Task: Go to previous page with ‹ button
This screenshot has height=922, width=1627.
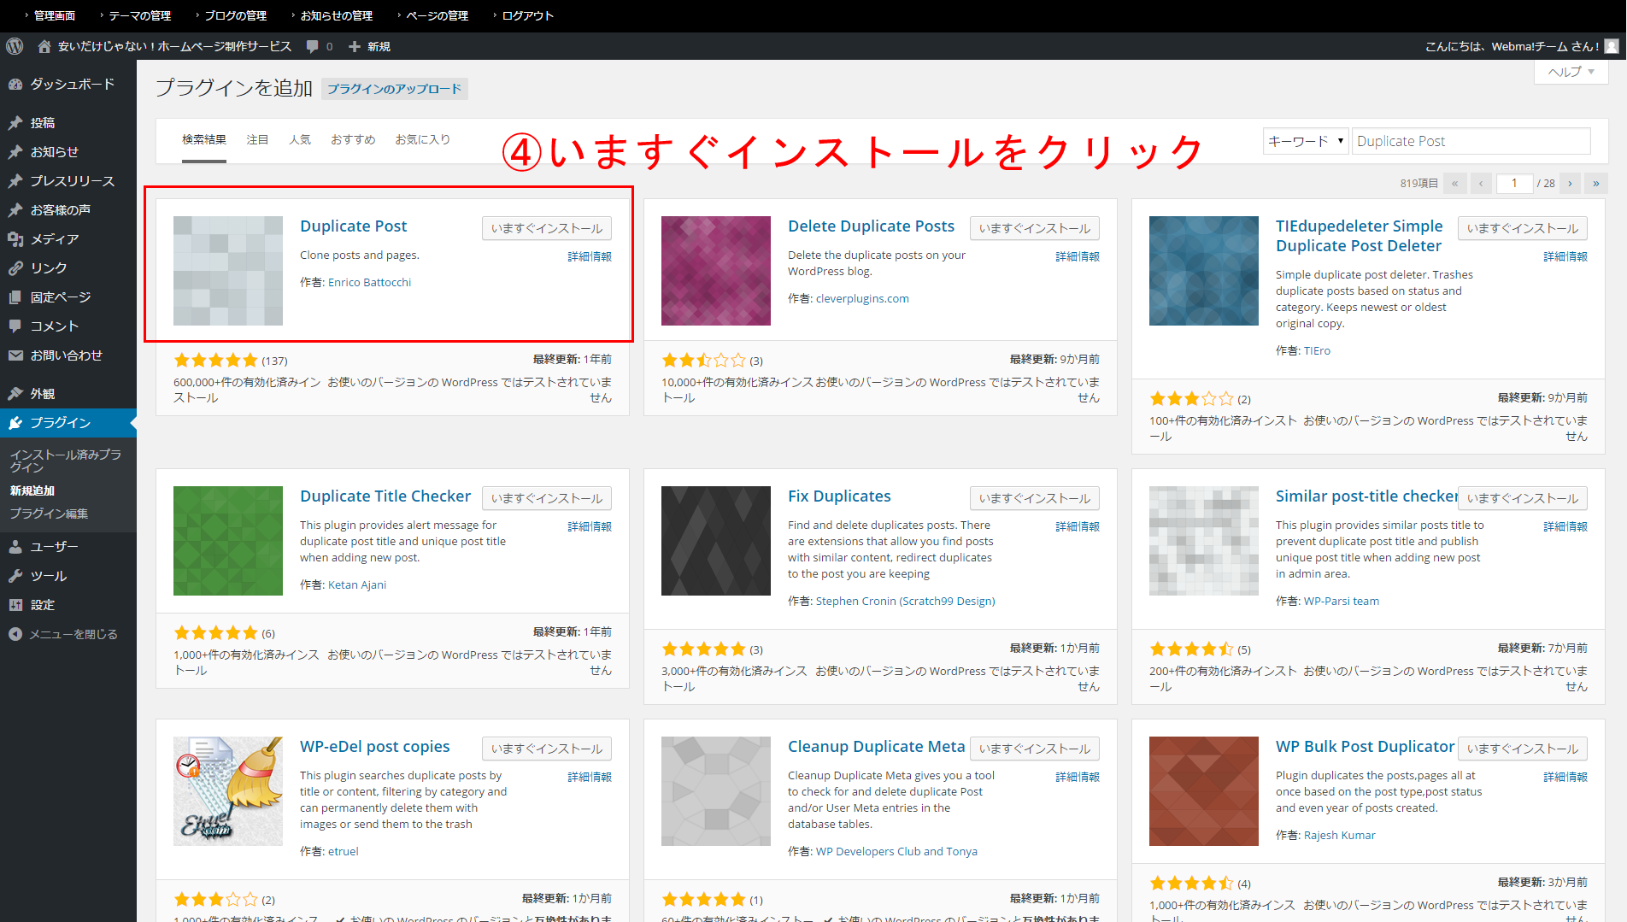Action: coord(1482,183)
